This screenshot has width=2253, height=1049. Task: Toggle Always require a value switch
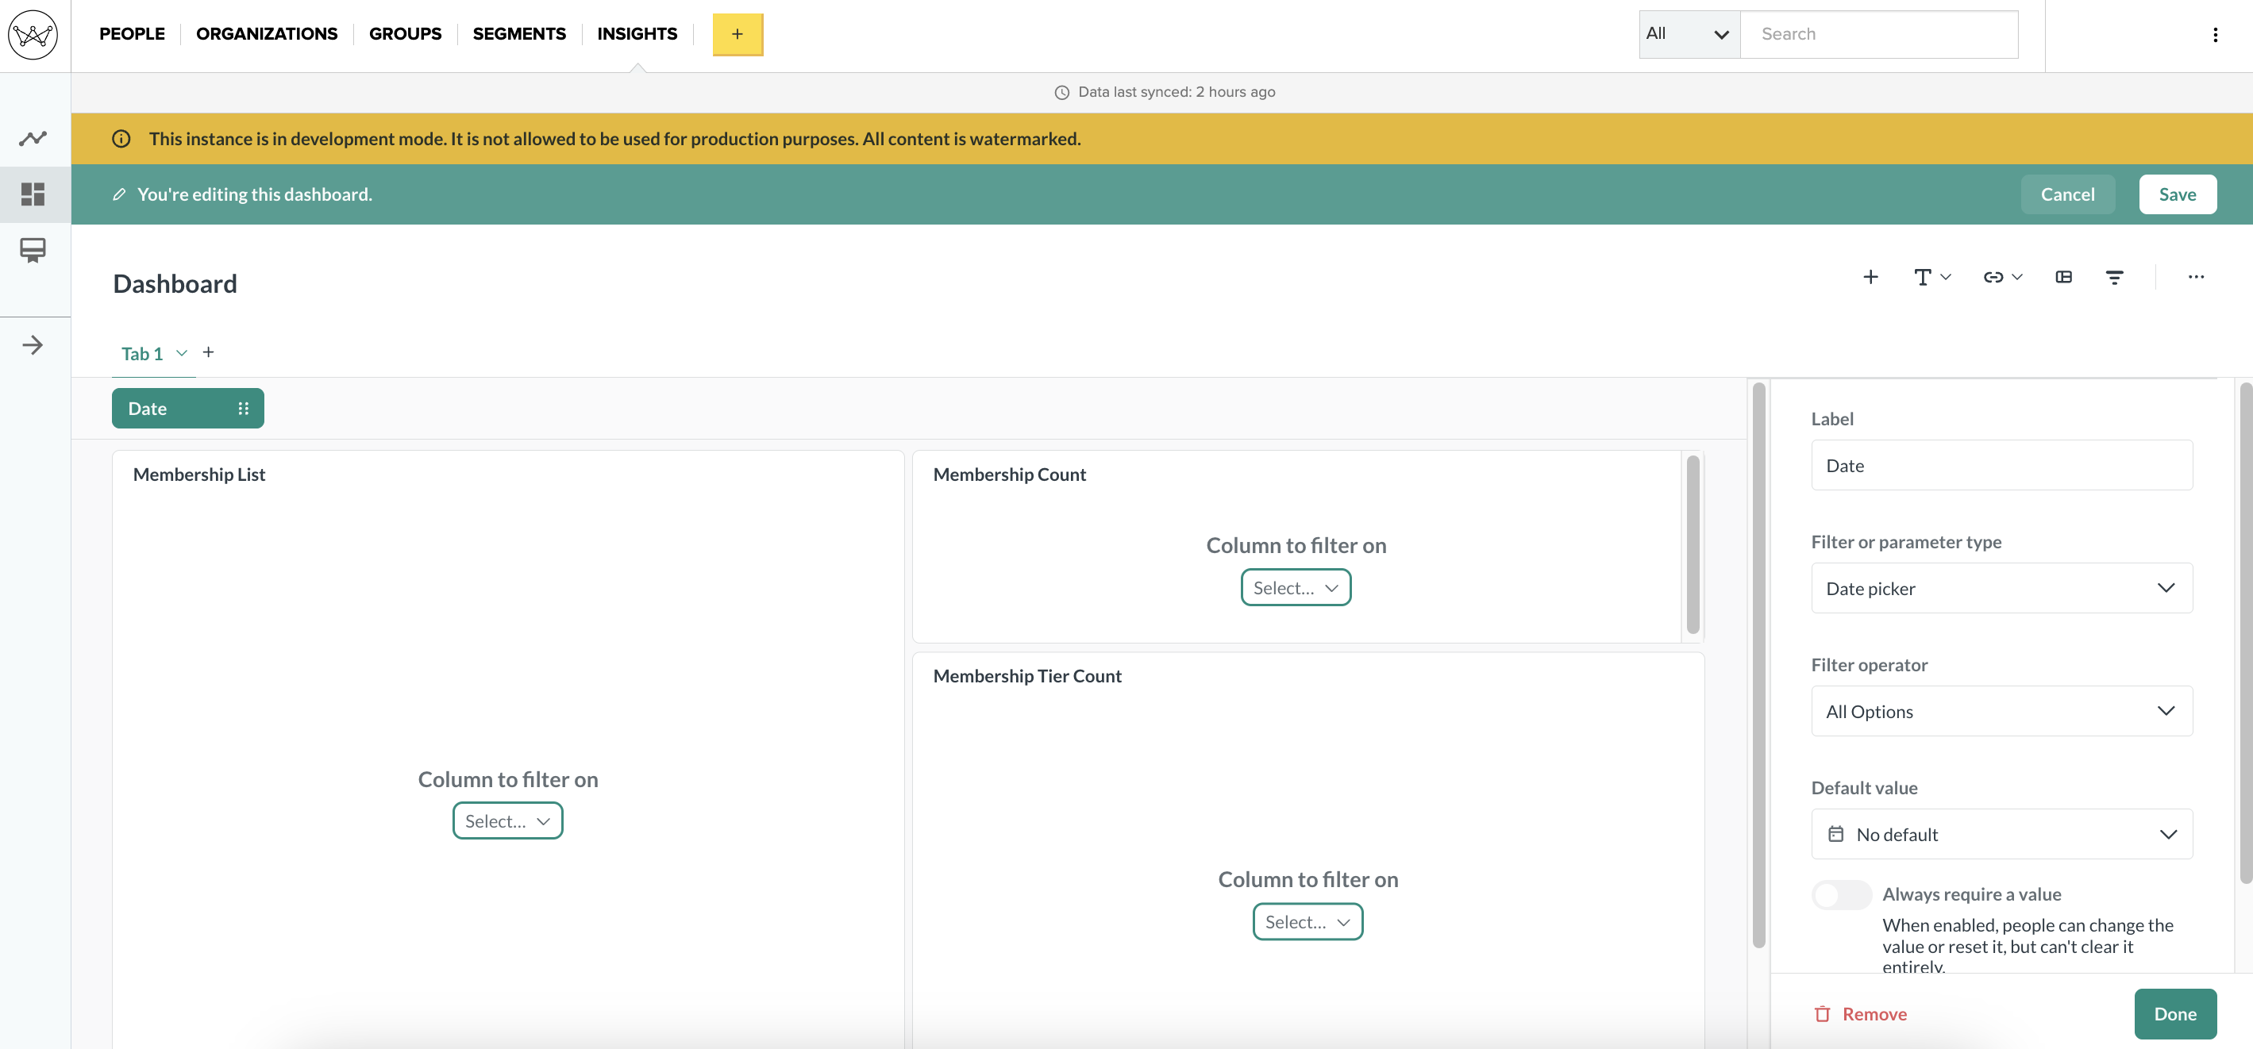[1841, 894]
